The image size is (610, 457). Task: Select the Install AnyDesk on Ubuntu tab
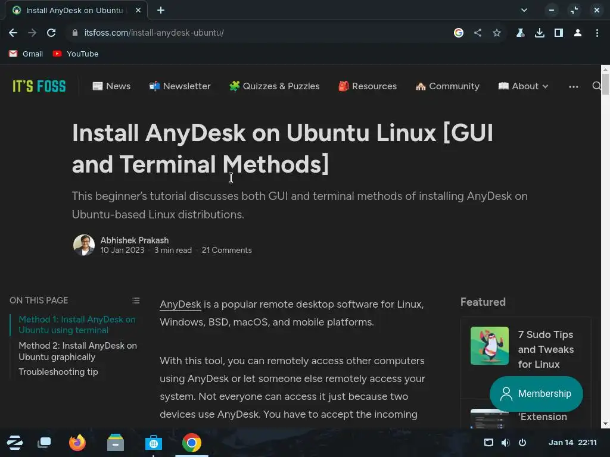point(74,11)
